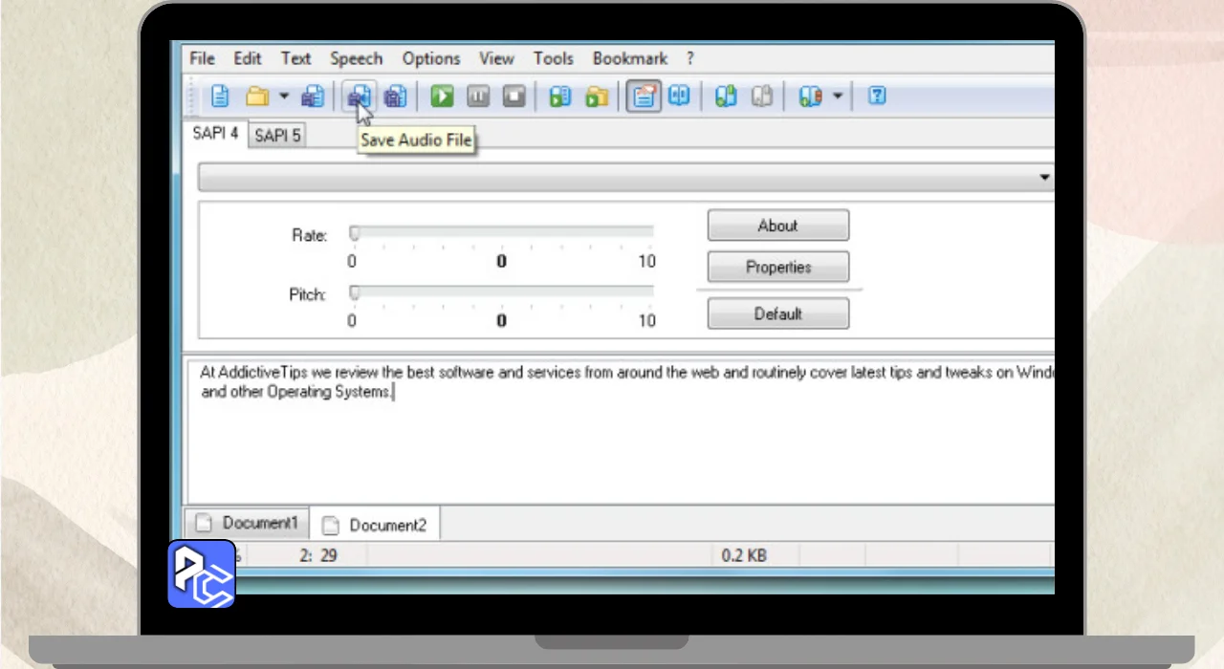This screenshot has height=669, width=1224.
Task: Click the blue question mark Help icon
Action: (x=877, y=96)
